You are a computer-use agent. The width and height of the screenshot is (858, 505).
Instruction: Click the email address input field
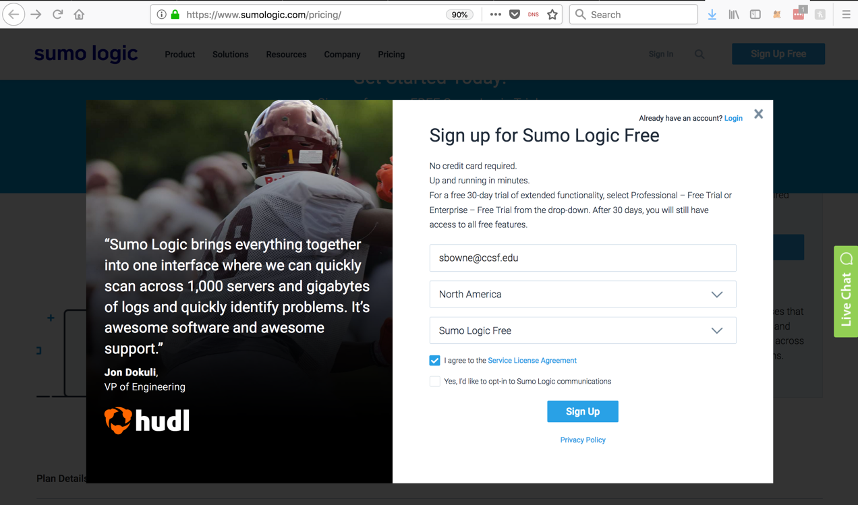tap(583, 258)
